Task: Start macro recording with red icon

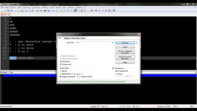Action: 96,10
